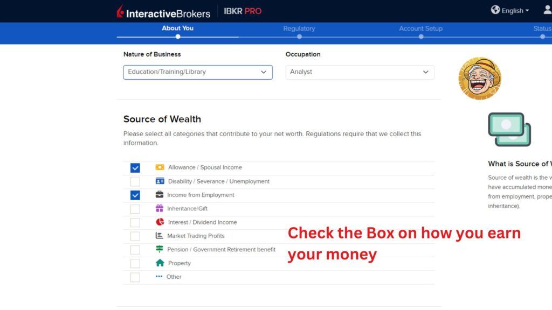
Task: Switch to the Regulatory step tab
Action: pos(299,29)
